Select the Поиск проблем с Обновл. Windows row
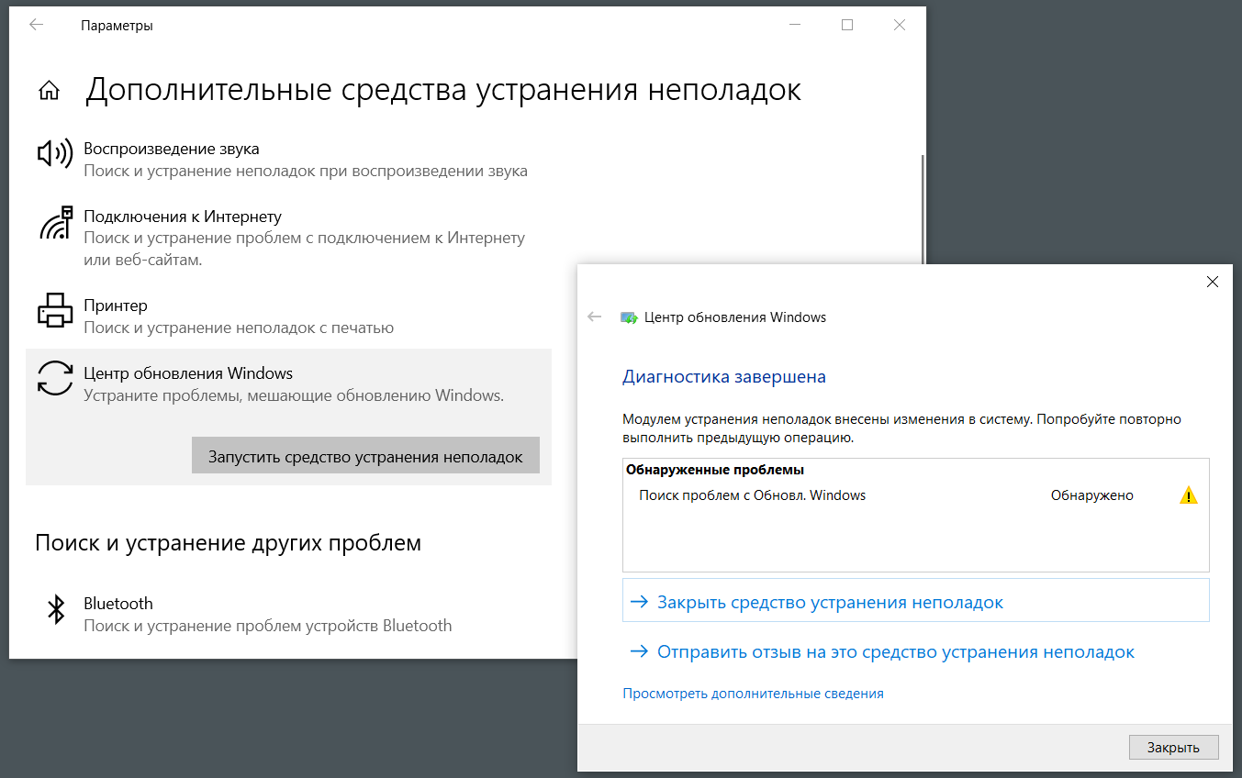Screen dimensions: 1242x778 753,495
